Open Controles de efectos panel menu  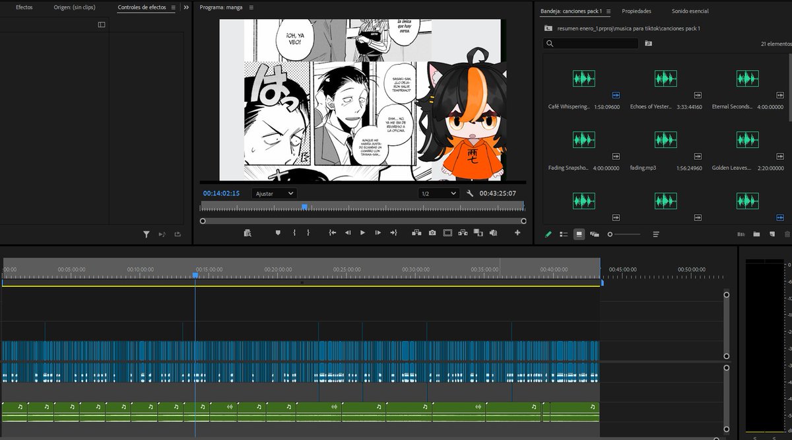174,7
